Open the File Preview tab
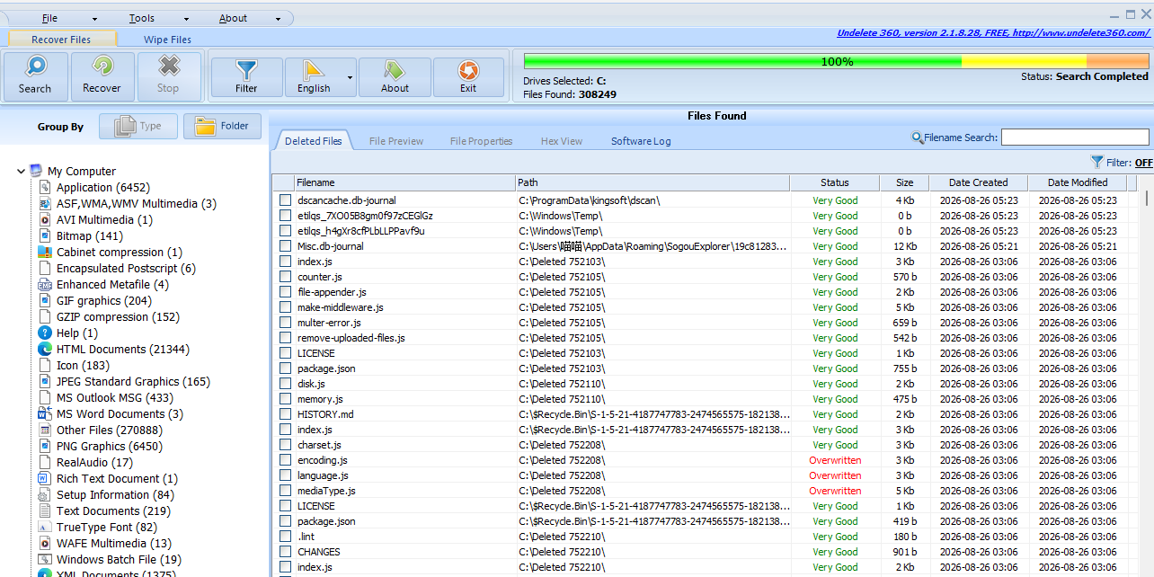Screen dimensions: 1154x577 396,141
